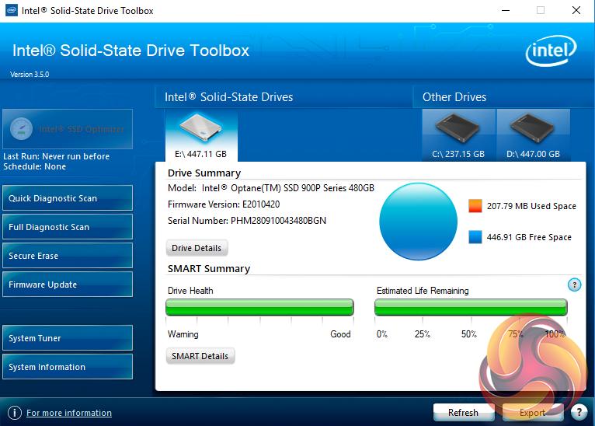
Task: Click the Intel logo in the header
Action: click(x=551, y=51)
